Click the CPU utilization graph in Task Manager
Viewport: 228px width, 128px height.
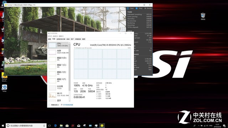coord(102,64)
